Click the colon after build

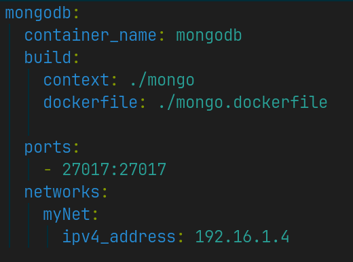click(x=76, y=58)
